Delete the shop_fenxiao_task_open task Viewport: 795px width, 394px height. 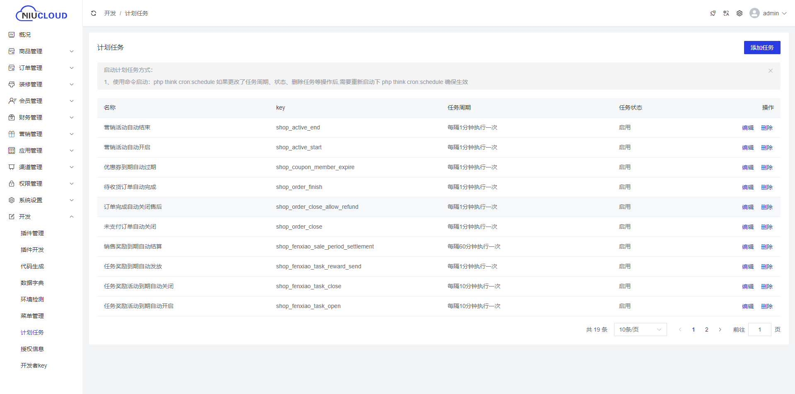(766, 306)
